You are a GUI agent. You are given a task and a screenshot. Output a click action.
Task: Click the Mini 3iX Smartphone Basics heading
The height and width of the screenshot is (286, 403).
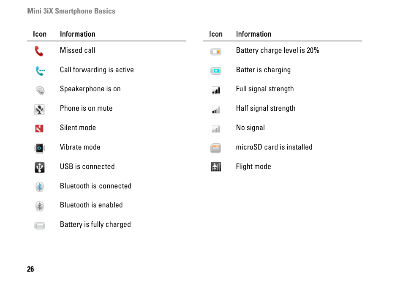71,11
